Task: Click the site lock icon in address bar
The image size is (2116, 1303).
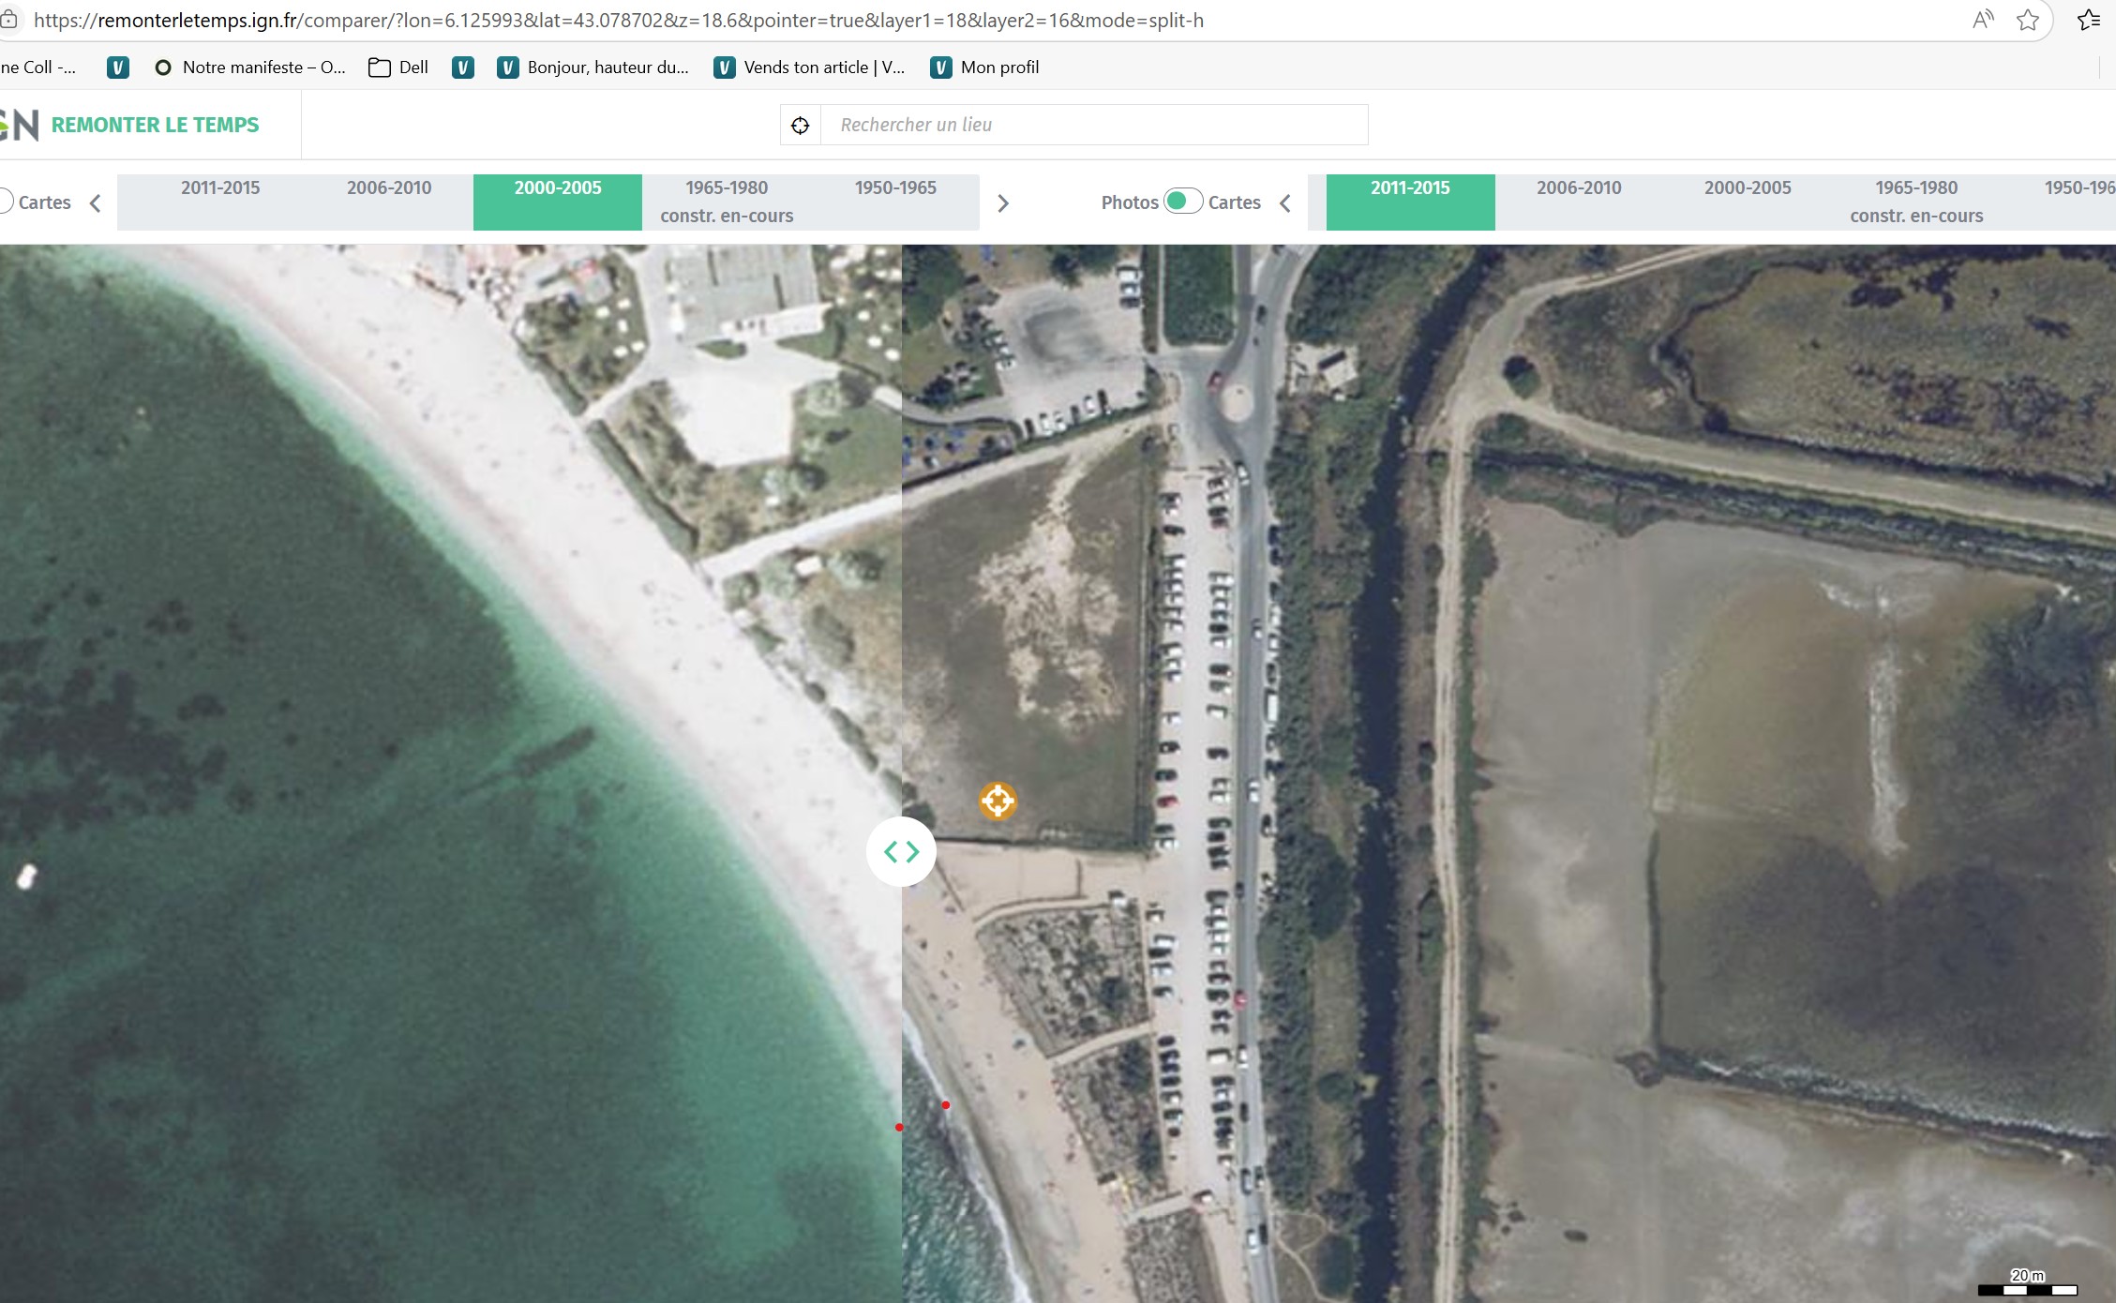Action: (9, 20)
